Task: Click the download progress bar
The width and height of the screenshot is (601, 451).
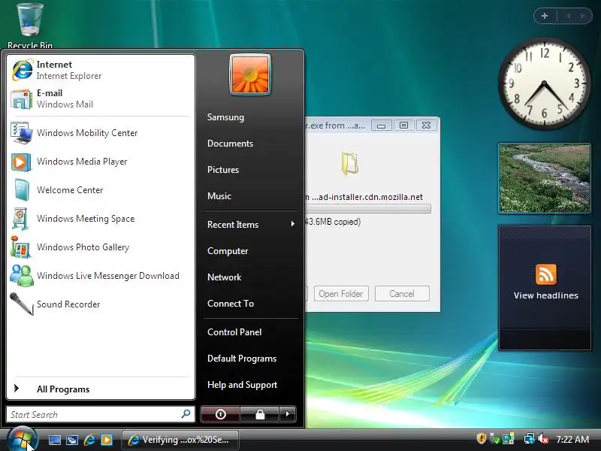Action: tap(368, 209)
